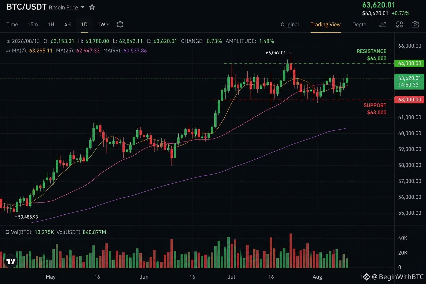Click the SUPPORT $63,000 annotation

(x=375, y=109)
